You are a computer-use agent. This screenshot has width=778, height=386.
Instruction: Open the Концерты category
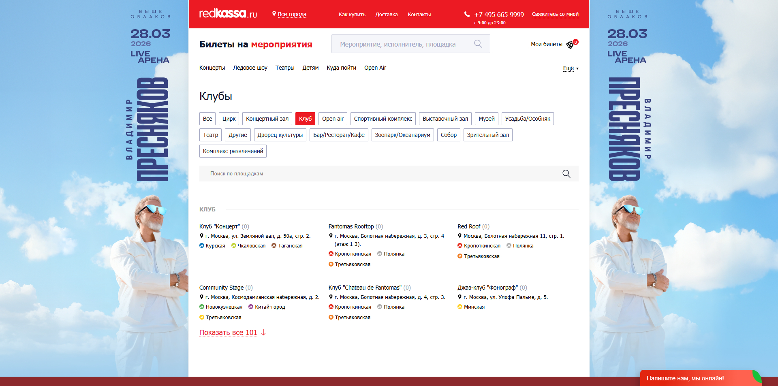(212, 68)
